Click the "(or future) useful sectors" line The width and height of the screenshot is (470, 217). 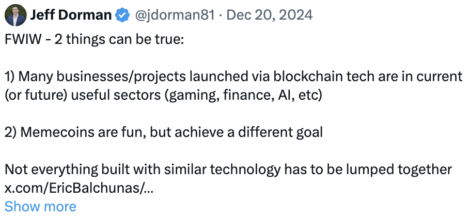163,95
